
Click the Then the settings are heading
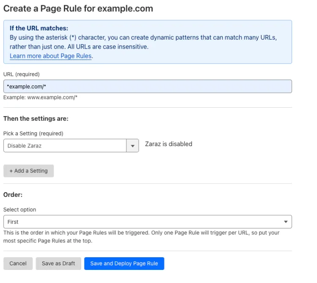(36, 119)
